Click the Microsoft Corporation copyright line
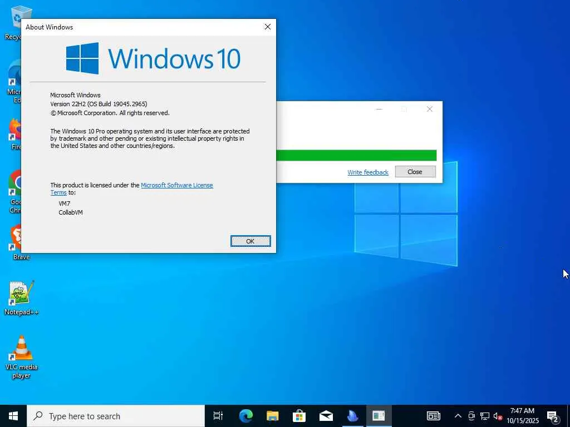 tap(110, 113)
